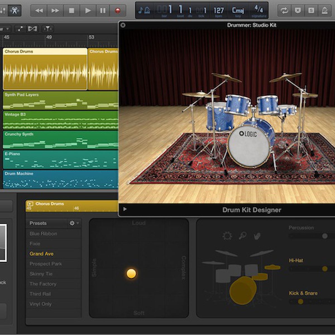The width and height of the screenshot is (335, 335).
Task: Toggle the Replace mode button
Action: 298,11
